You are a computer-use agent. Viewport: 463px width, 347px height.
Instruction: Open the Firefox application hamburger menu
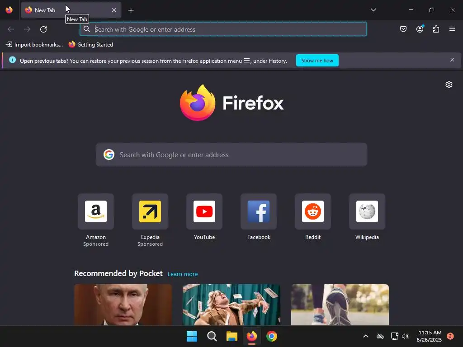pos(452,29)
